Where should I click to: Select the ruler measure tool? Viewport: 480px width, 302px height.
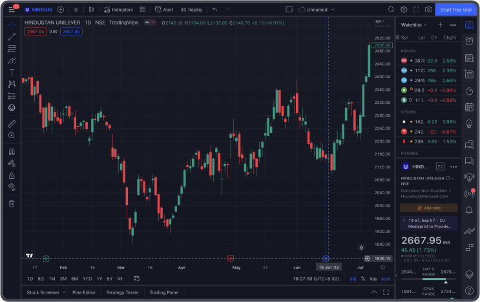click(12, 124)
